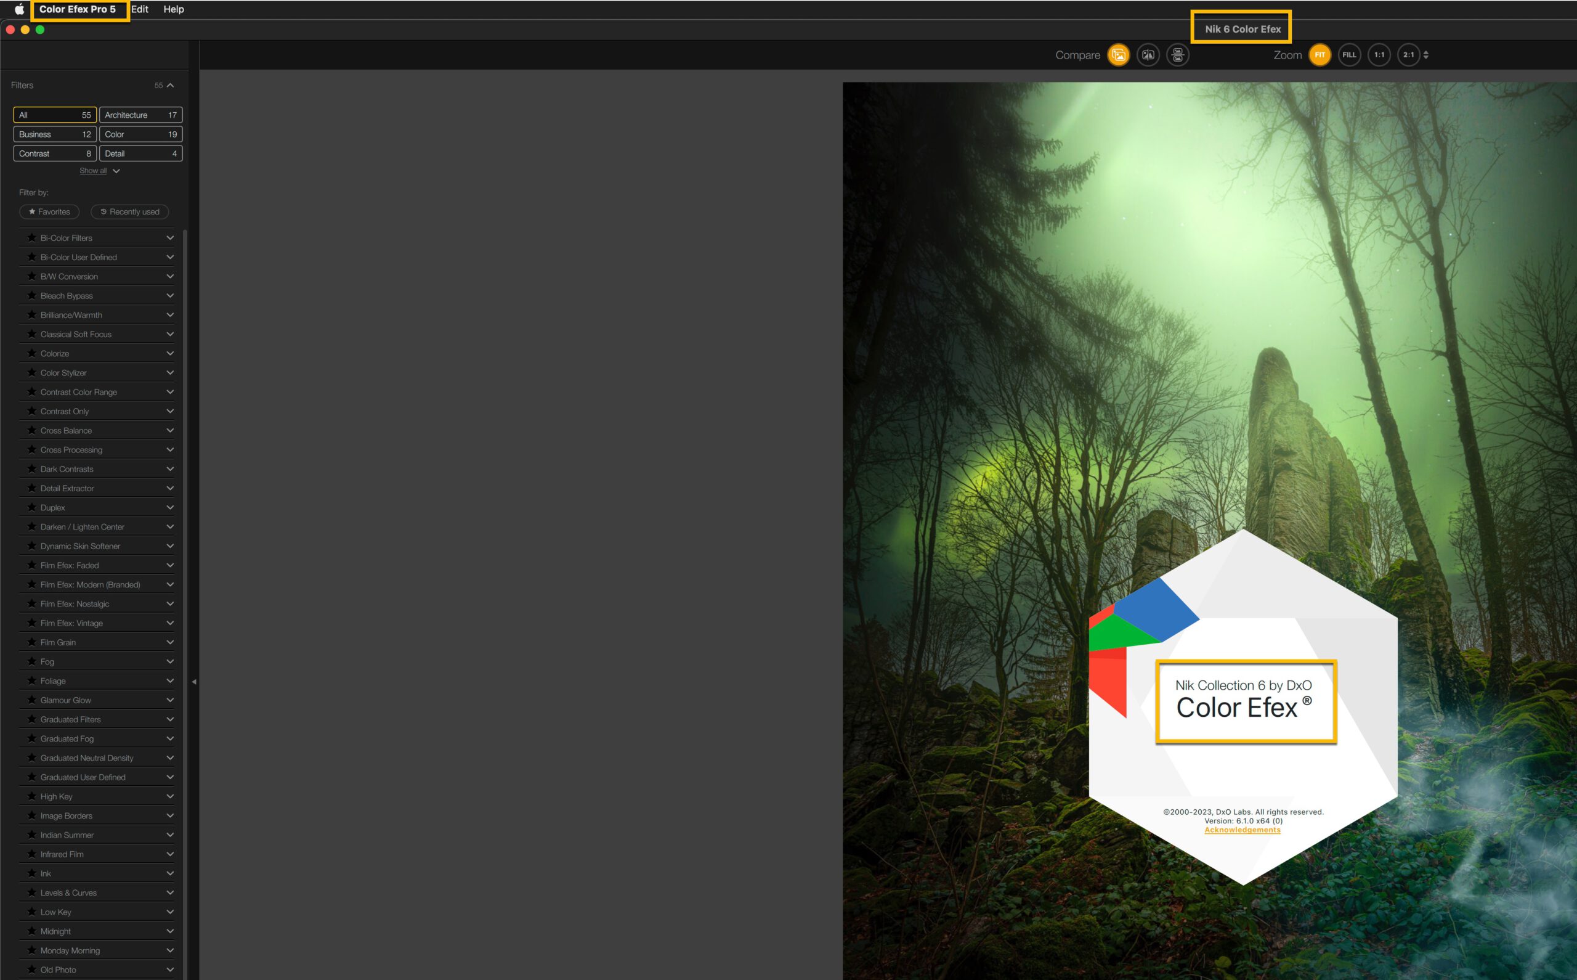Open the Help menu
The image size is (1577, 980).
(174, 9)
